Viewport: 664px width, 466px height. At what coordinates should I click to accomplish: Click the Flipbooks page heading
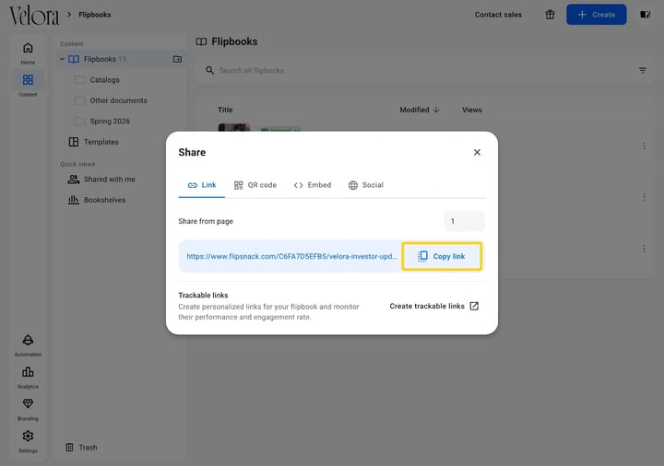(234, 41)
